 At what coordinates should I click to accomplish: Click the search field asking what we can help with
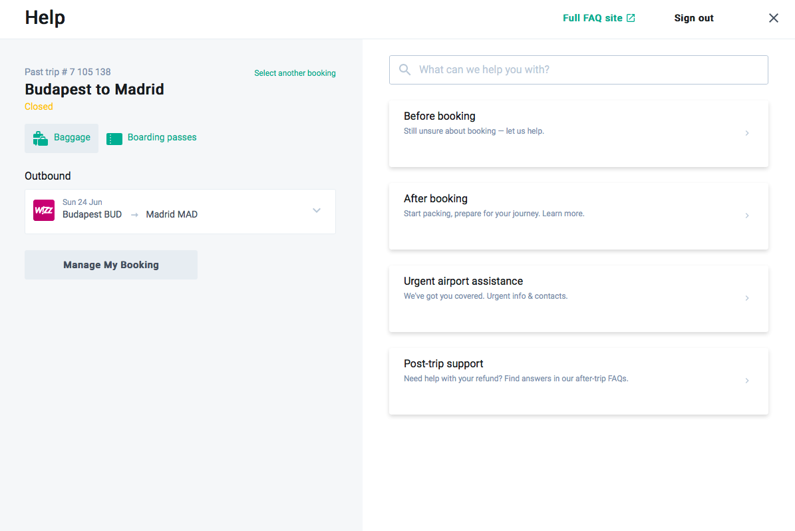coord(578,69)
